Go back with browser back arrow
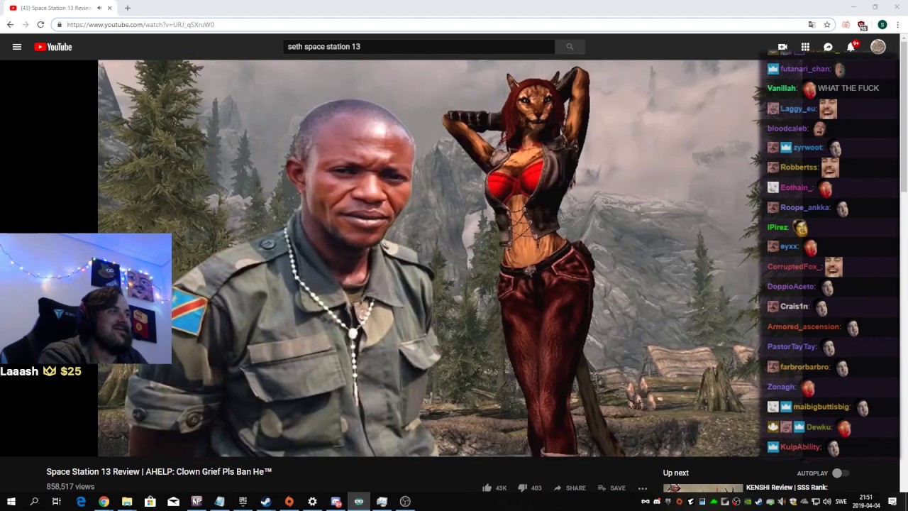Image resolution: width=908 pixels, height=511 pixels. click(x=10, y=25)
